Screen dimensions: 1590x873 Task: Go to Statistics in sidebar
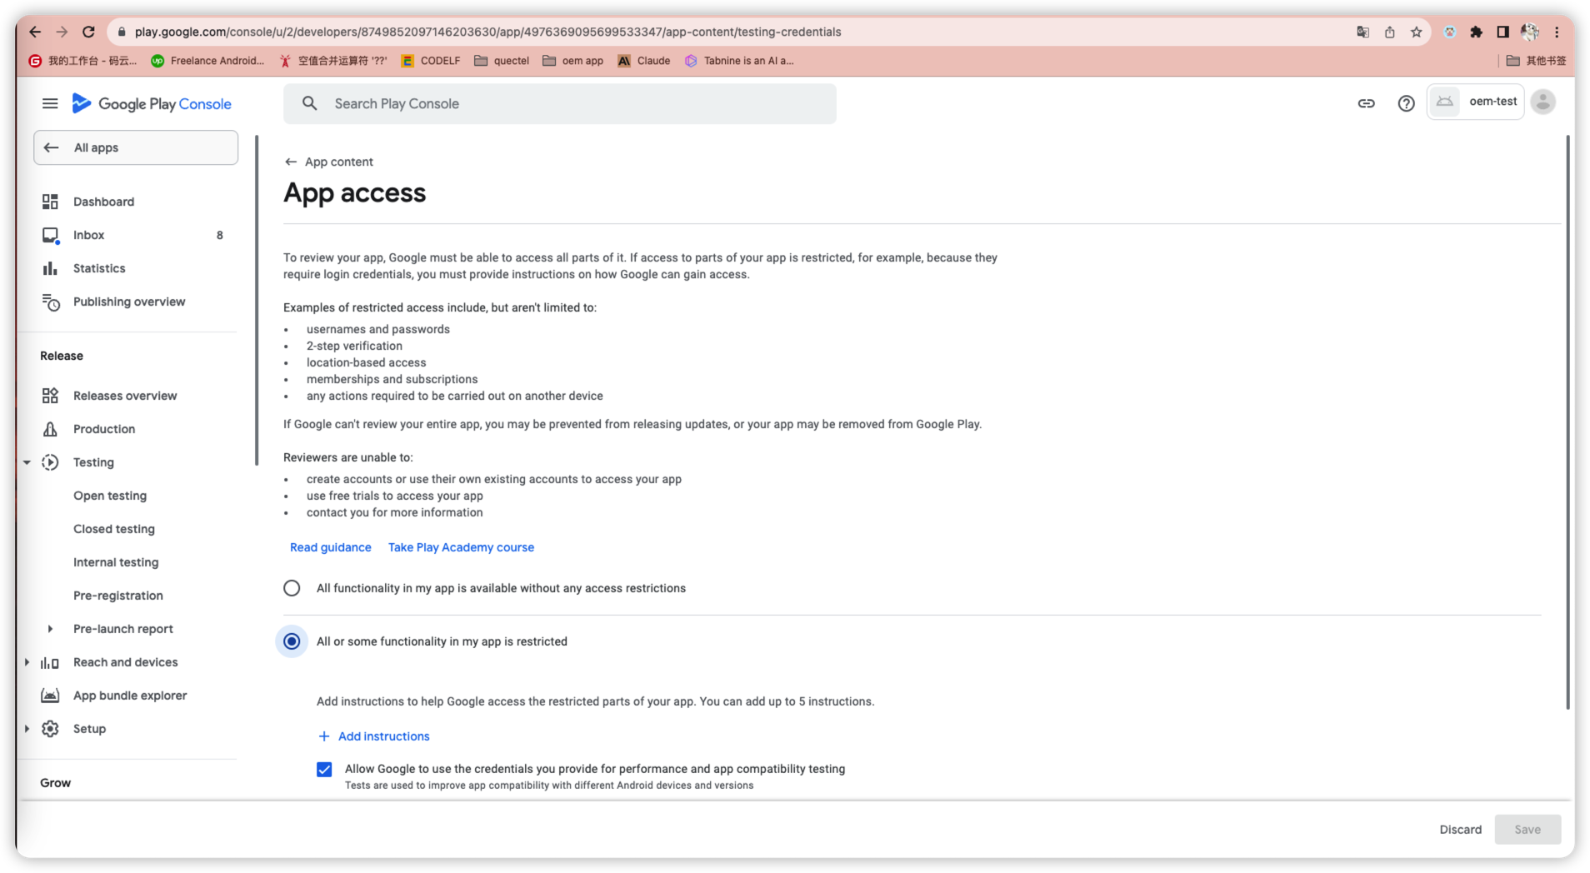99,268
